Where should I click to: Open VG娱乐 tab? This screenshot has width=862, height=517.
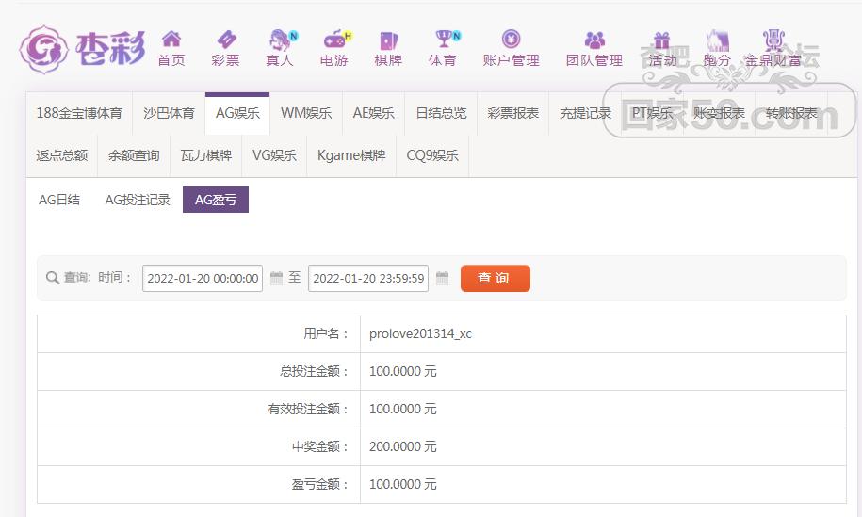(274, 155)
